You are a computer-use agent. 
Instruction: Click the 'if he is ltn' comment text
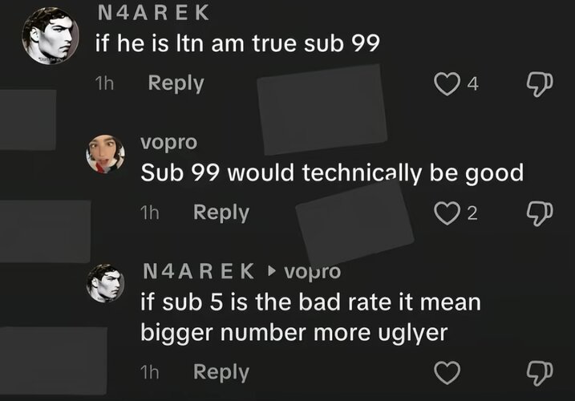[237, 44]
